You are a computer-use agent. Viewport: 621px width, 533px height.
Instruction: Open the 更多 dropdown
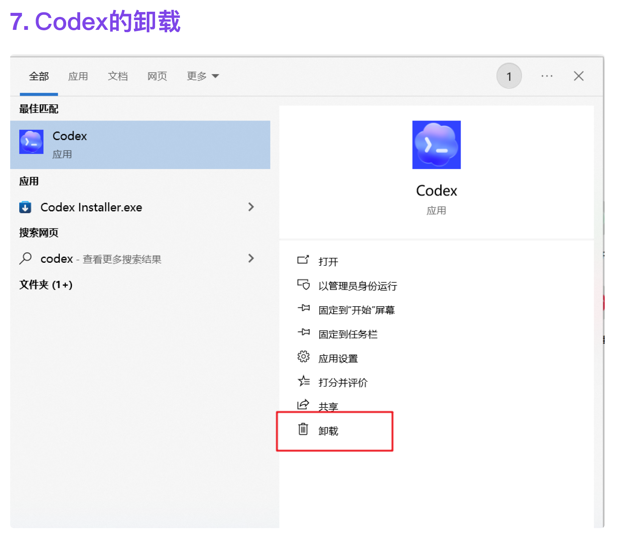click(203, 76)
